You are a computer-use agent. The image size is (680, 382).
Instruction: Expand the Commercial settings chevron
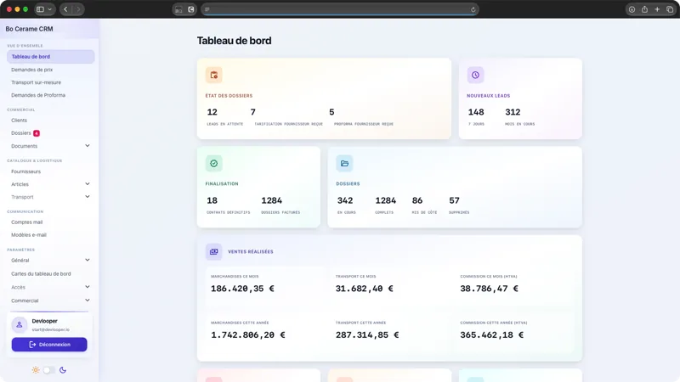88,301
